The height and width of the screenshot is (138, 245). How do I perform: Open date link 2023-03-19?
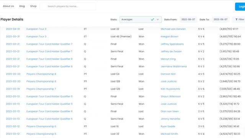(13, 89)
